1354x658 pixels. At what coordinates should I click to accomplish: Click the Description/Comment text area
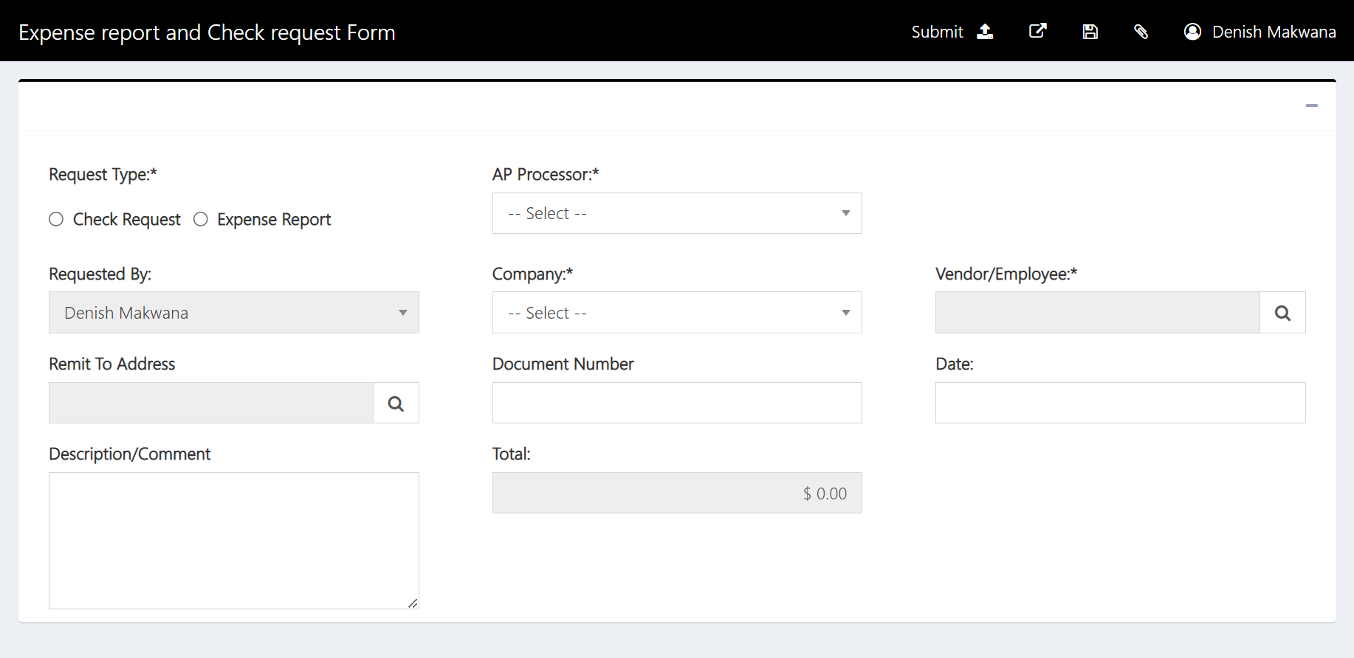point(234,541)
